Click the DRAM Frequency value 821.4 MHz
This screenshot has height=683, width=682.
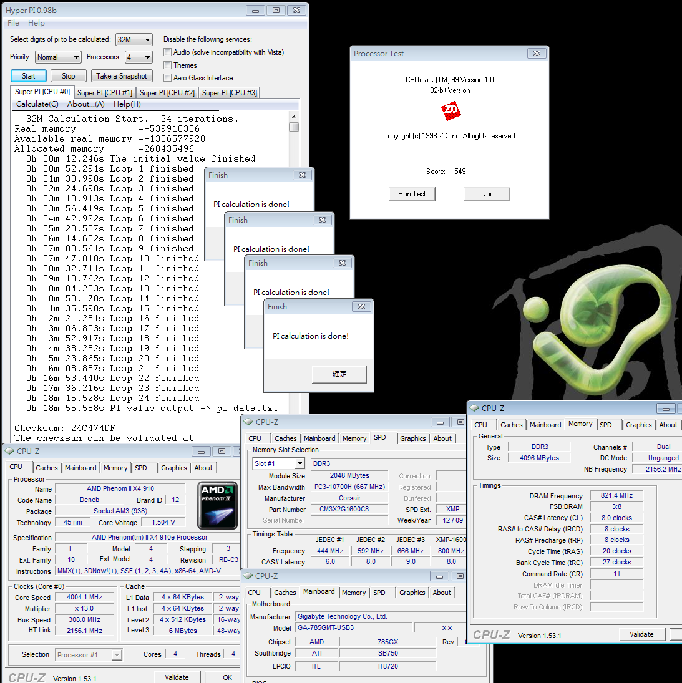(616, 495)
